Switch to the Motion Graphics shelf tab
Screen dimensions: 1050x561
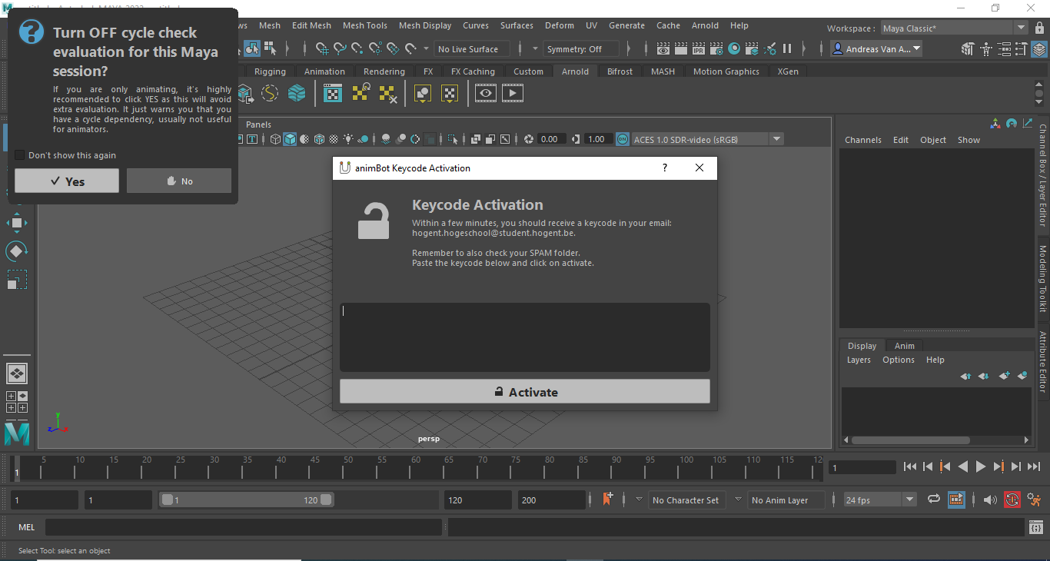point(726,71)
